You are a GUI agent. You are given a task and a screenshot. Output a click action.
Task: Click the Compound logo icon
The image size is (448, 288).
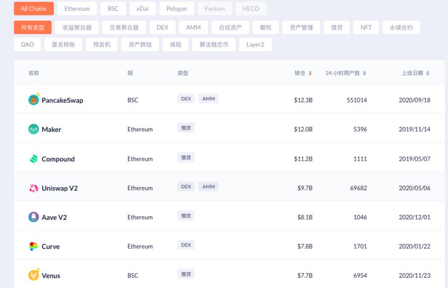click(33, 159)
